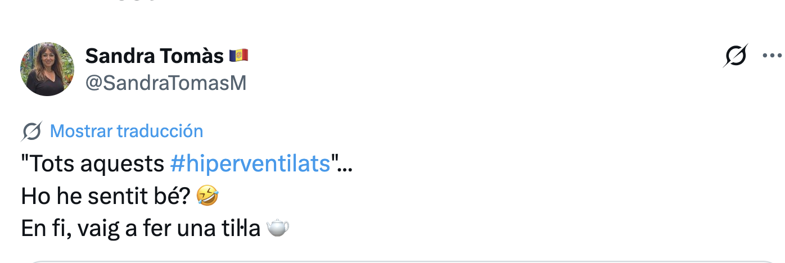Image resolution: width=785 pixels, height=263 pixels.
Task: Click the closing quote and ellipsis after the hashtag
Action: coord(342,164)
